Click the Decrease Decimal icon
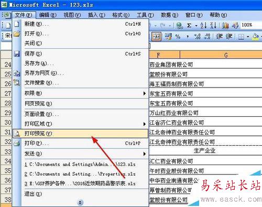This screenshot has height=207, width=262. 207,37
